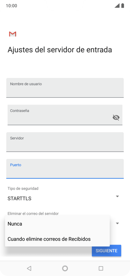
Task: Tap the SIGUIENTE button
Action: [106, 251]
